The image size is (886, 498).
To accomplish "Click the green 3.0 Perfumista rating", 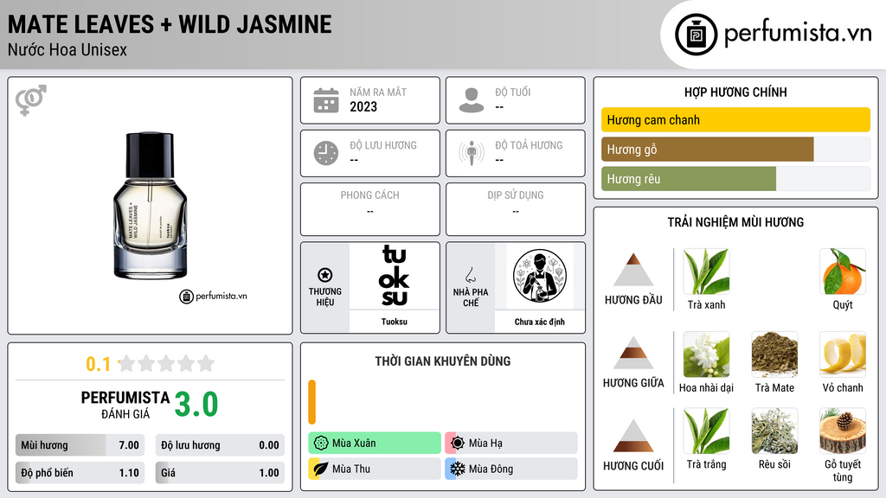I will coord(196,405).
